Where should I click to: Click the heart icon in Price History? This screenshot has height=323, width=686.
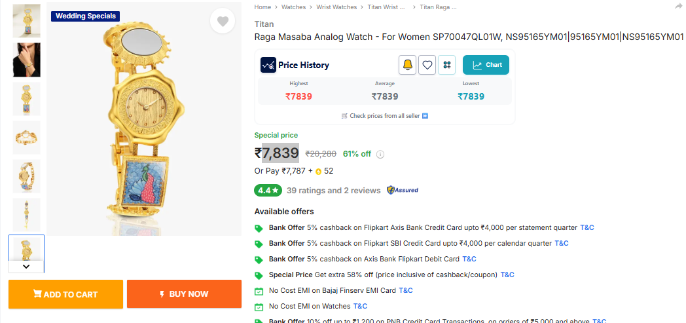(427, 65)
